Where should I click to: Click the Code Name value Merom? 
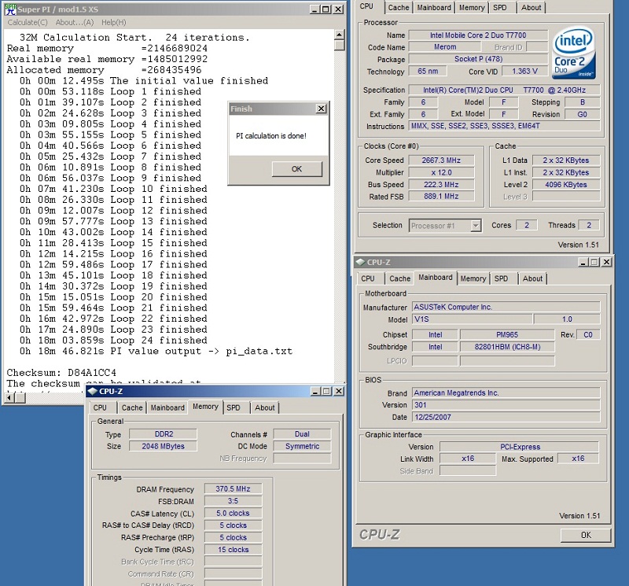pyautogui.click(x=445, y=47)
